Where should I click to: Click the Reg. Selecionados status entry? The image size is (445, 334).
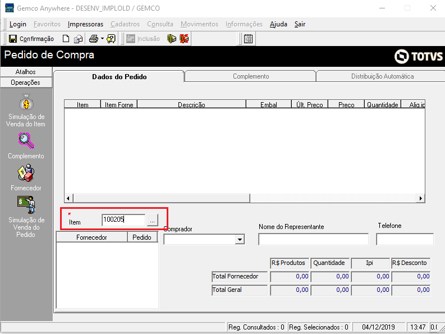click(x=319, y=327)
